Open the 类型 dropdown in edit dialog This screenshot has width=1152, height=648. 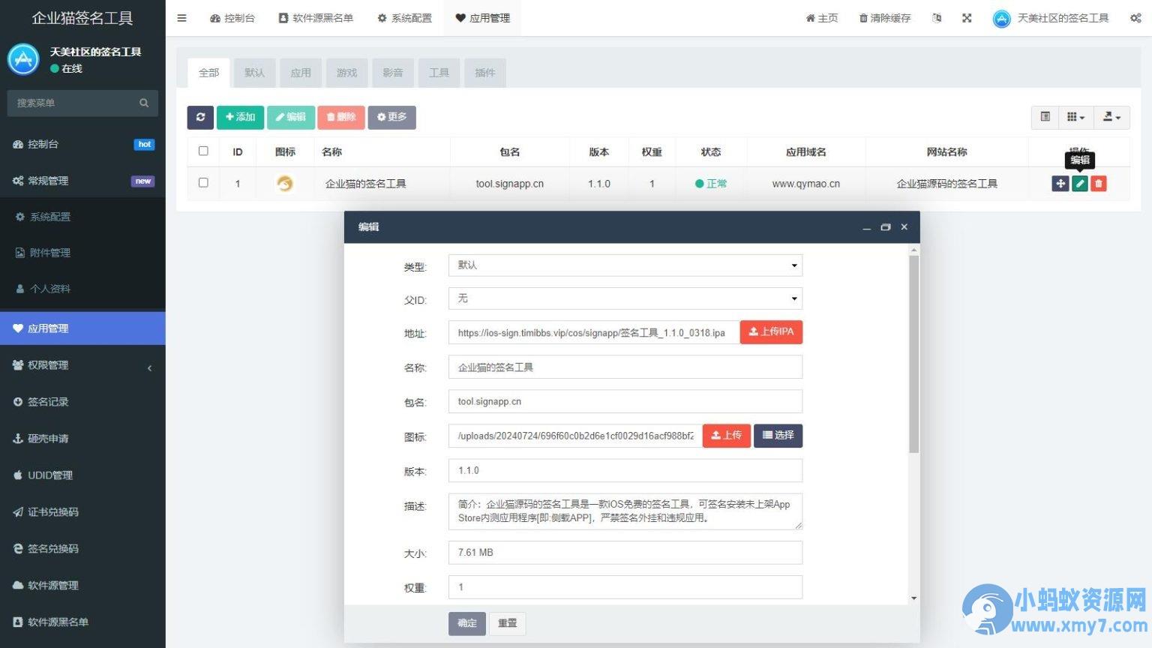click(x=625, y=265)
